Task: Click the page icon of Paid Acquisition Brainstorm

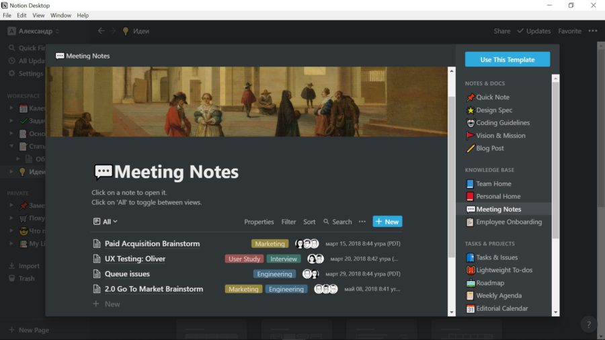Action: [97, 244]
